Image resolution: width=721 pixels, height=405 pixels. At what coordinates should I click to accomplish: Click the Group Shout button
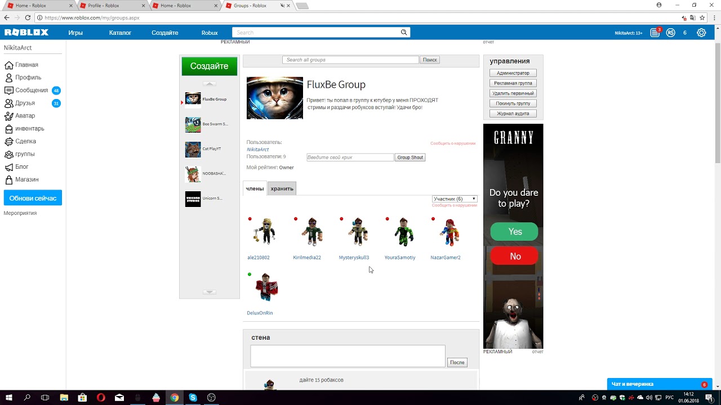coord(410,157)
